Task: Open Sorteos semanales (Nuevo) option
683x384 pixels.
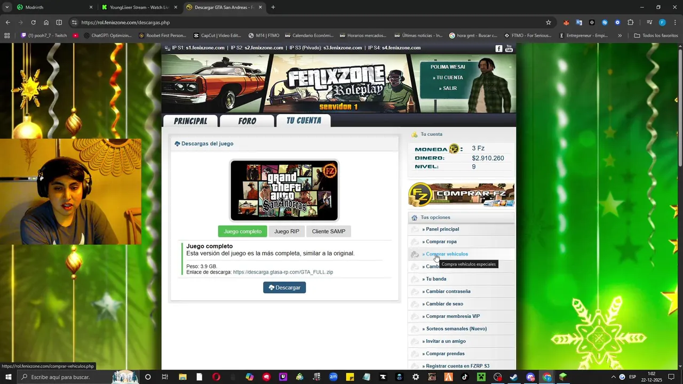Action: [x=462, y=329]
